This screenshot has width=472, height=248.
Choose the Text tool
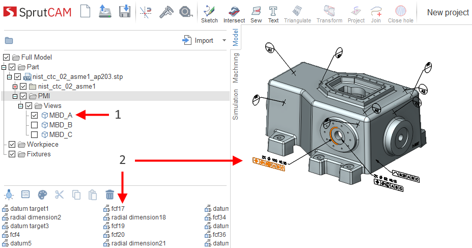pos(273,13)
